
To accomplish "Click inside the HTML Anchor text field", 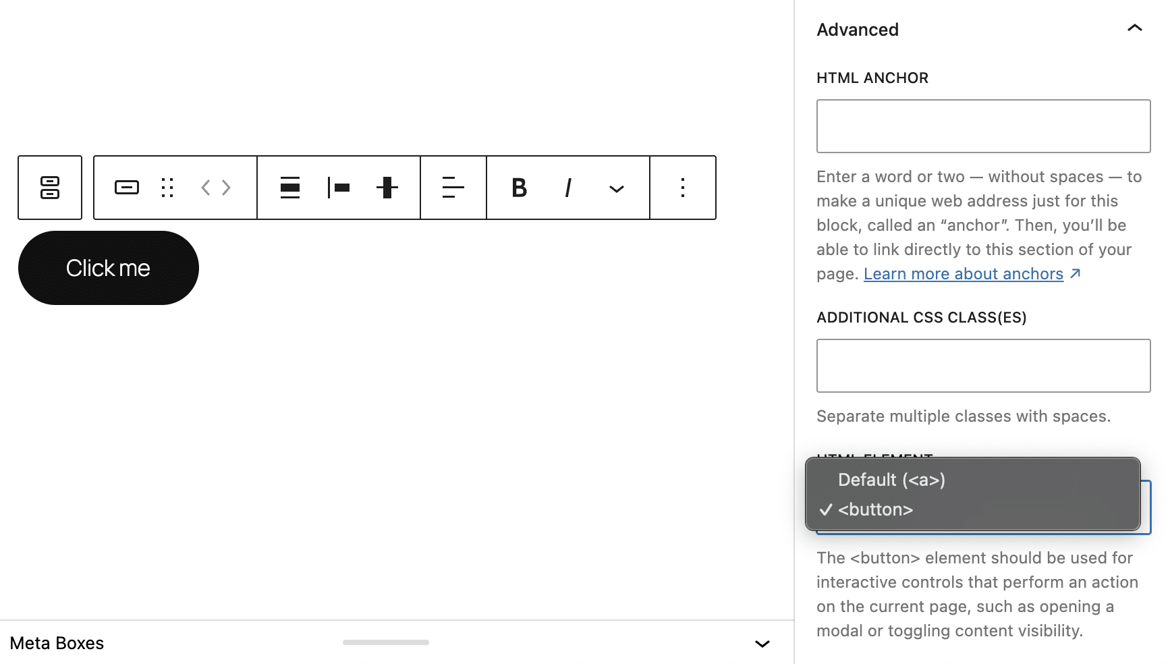I will point(982,126).
